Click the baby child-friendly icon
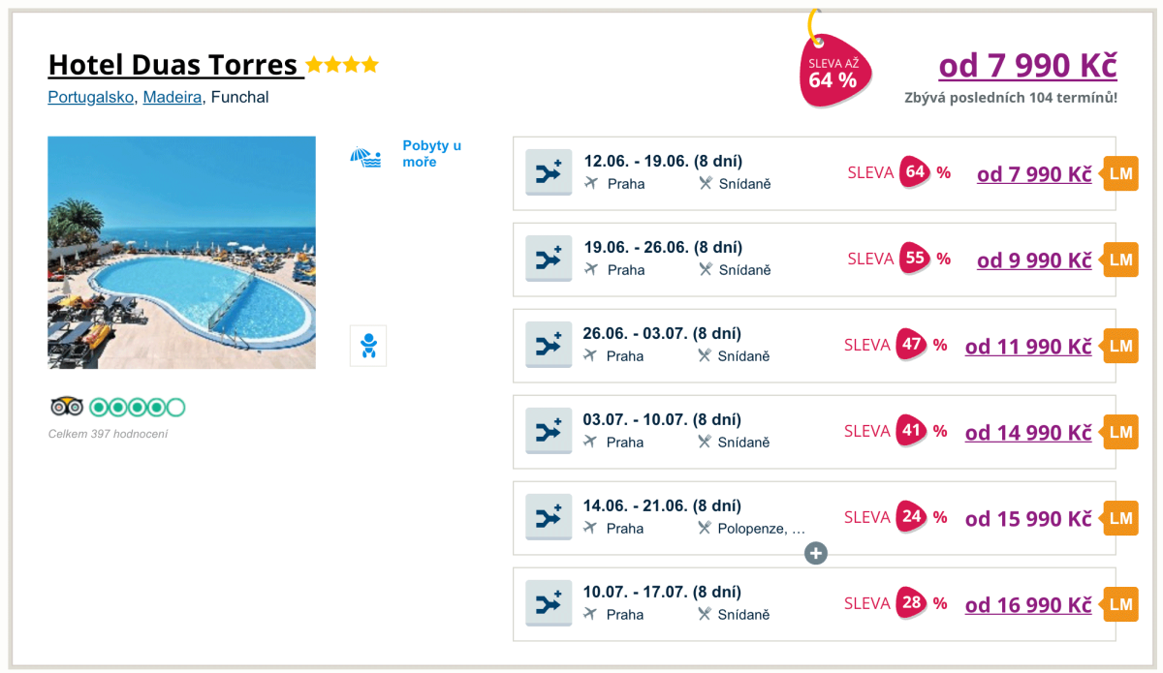This screenshot has width=1163, height=673. tap(367, 346)
